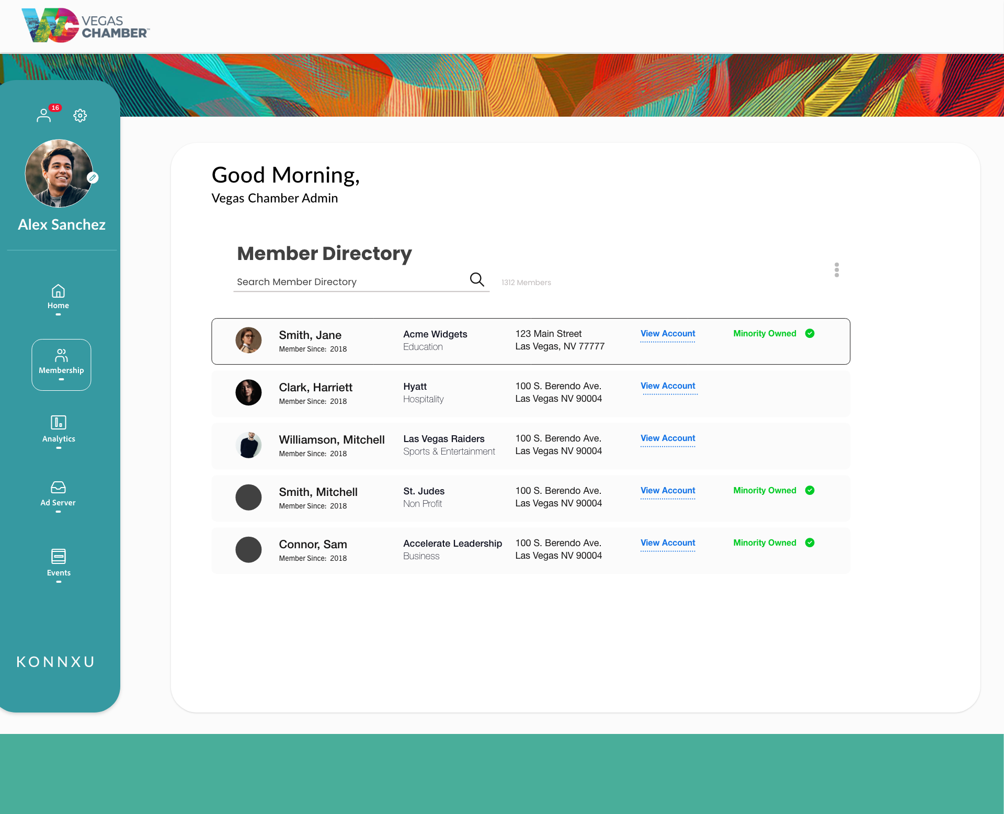
Task: Open the settings gear icon in sidebar
Action: click(x=80, y=116)
